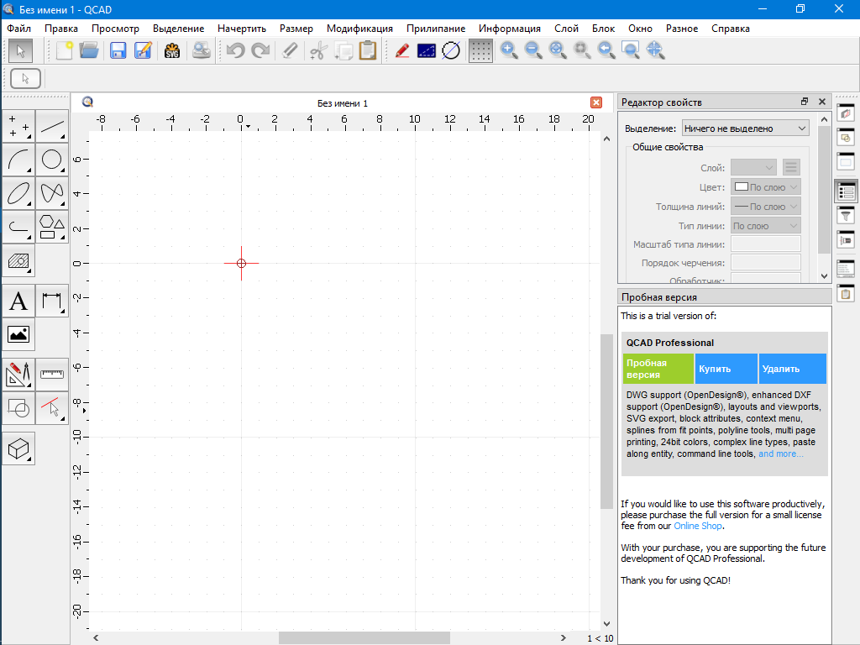The height and width of the screenshot is (645, 860).
Task: Click the Удалить button
Action: (x=793, y=369)
